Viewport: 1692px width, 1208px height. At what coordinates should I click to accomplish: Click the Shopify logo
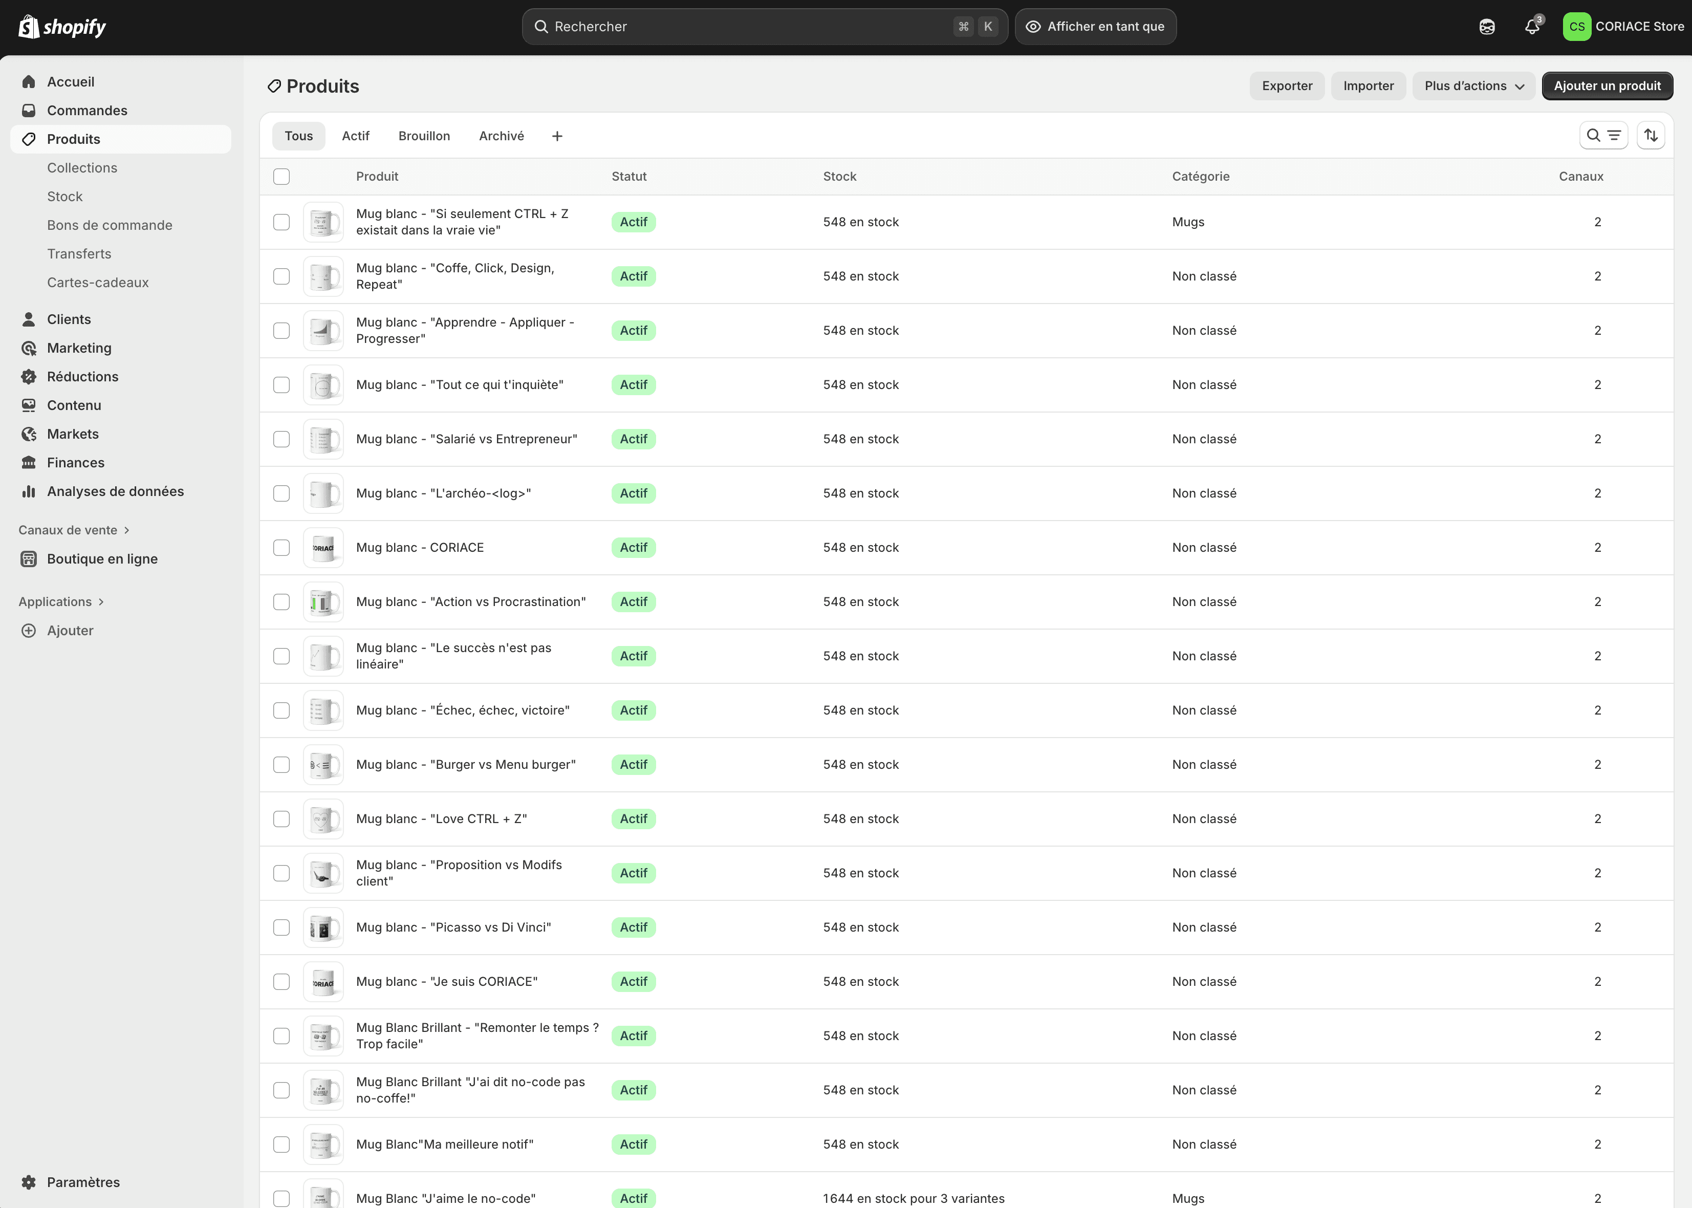[62, 27]
